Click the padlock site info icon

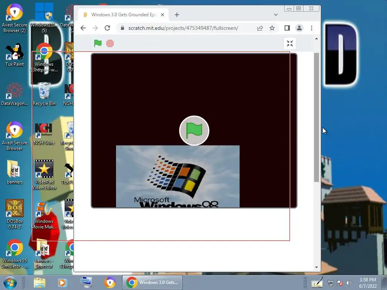tap(122, 28)
